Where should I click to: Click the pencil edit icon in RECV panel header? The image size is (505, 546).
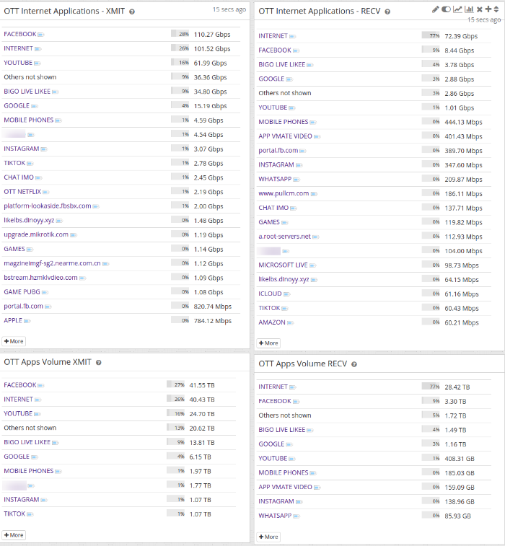(x=435, y=9)
